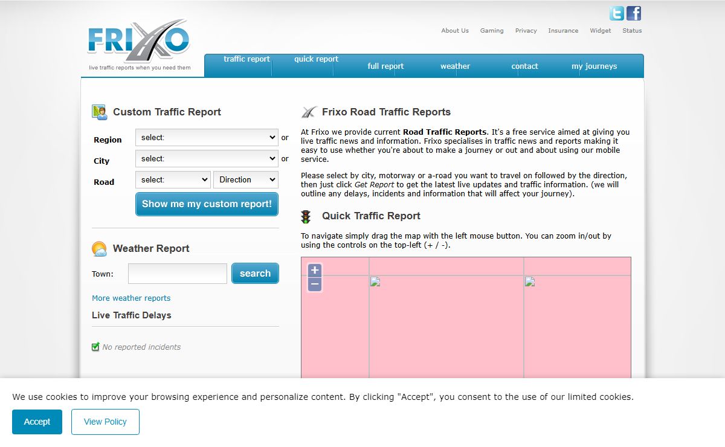Open the About Us link

click(455, 31)
